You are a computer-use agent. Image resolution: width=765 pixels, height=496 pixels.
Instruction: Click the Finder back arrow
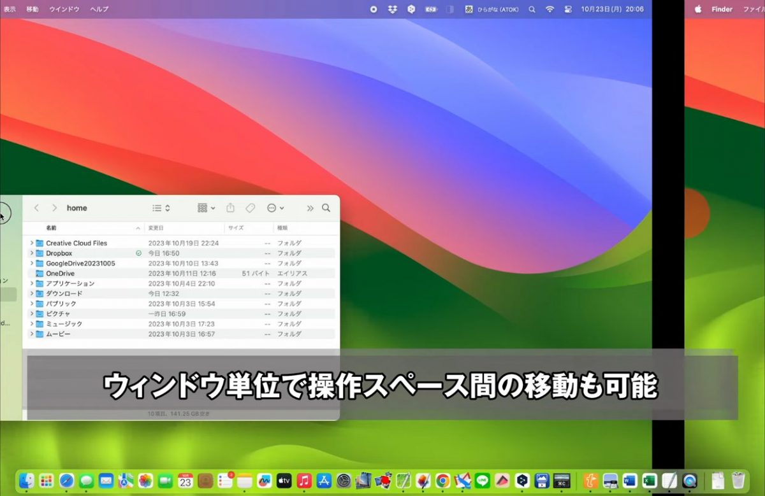[x=36, y=208]
